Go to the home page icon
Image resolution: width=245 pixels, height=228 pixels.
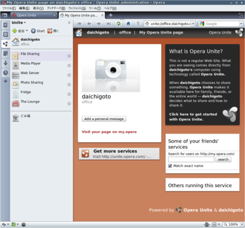point(128,24)
